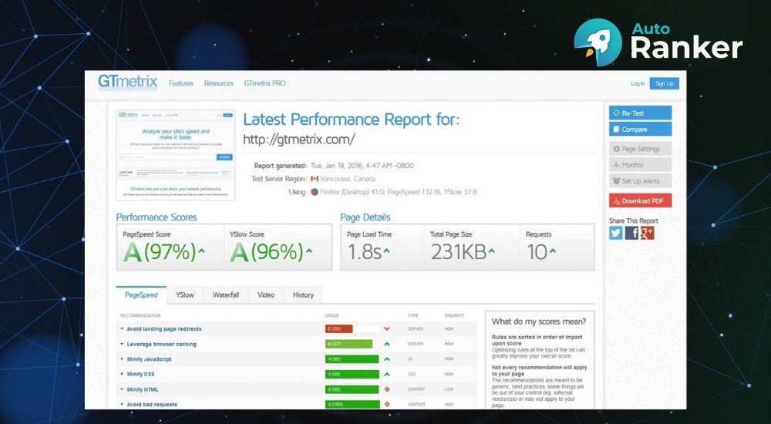Click the Firefox browser icon

[x=315, y=192]
